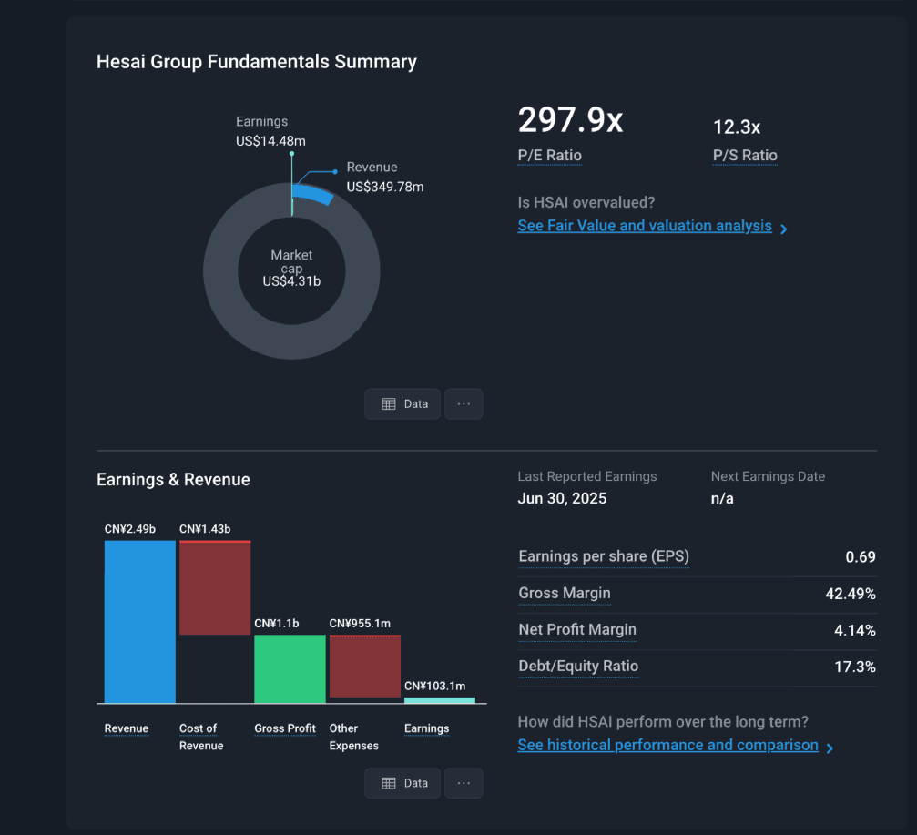917x835 pixels.
Task: Click the chevron after historical performance link
Action: click(x=830, y=748)
